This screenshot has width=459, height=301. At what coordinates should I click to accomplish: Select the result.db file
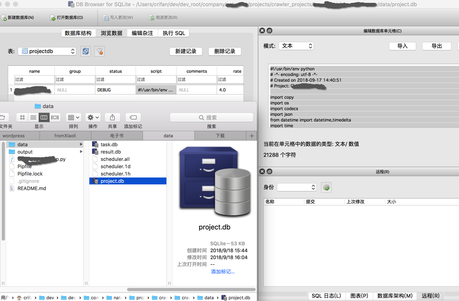tap(127, 152)
